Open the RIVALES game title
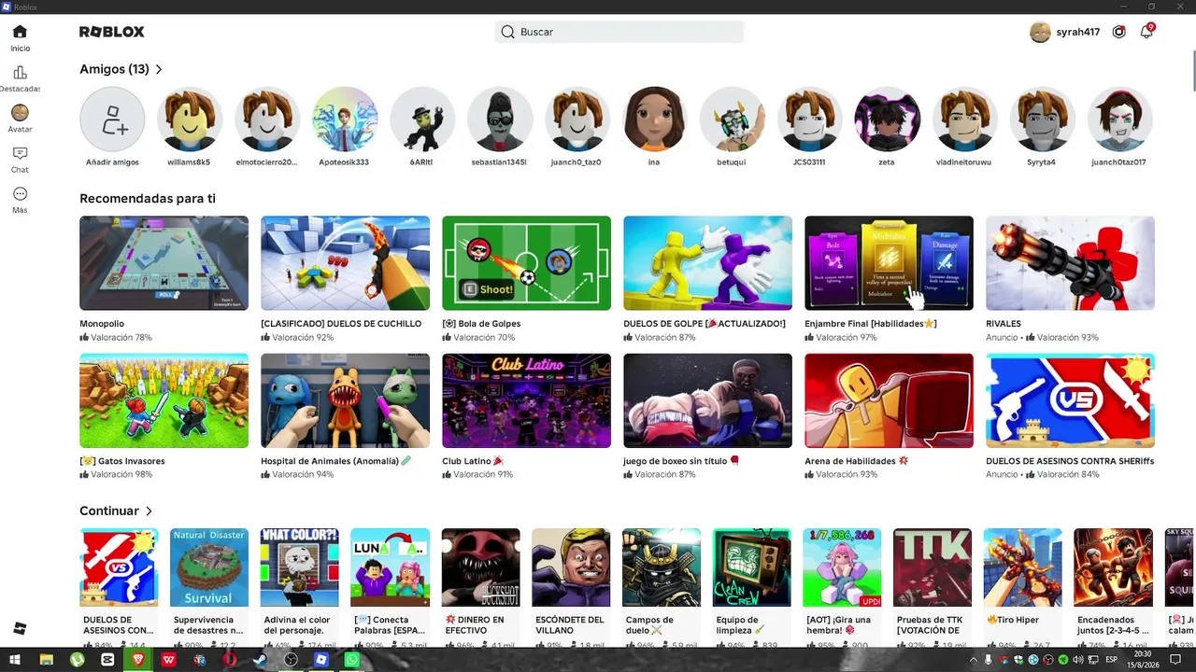1196x672 pixels. pyautogui.click(x=1004, y=324)
